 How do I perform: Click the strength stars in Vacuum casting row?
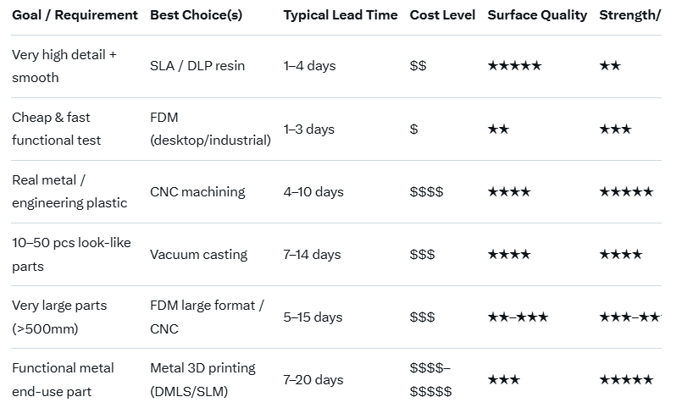pos(621,255)
